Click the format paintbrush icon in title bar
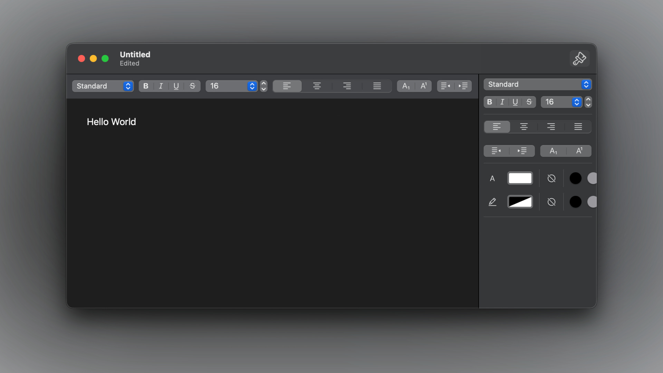663x373 pixels. 579,59
